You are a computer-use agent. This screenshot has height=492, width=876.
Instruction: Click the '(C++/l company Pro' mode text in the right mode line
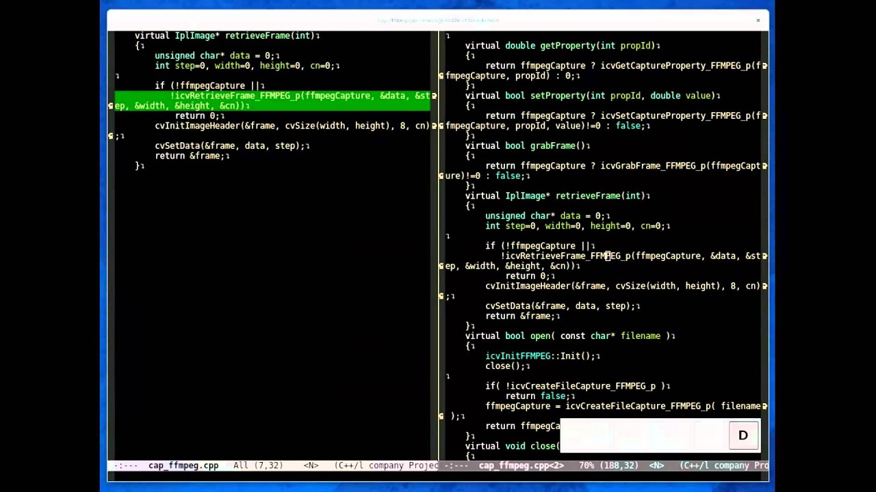point(724,465)
